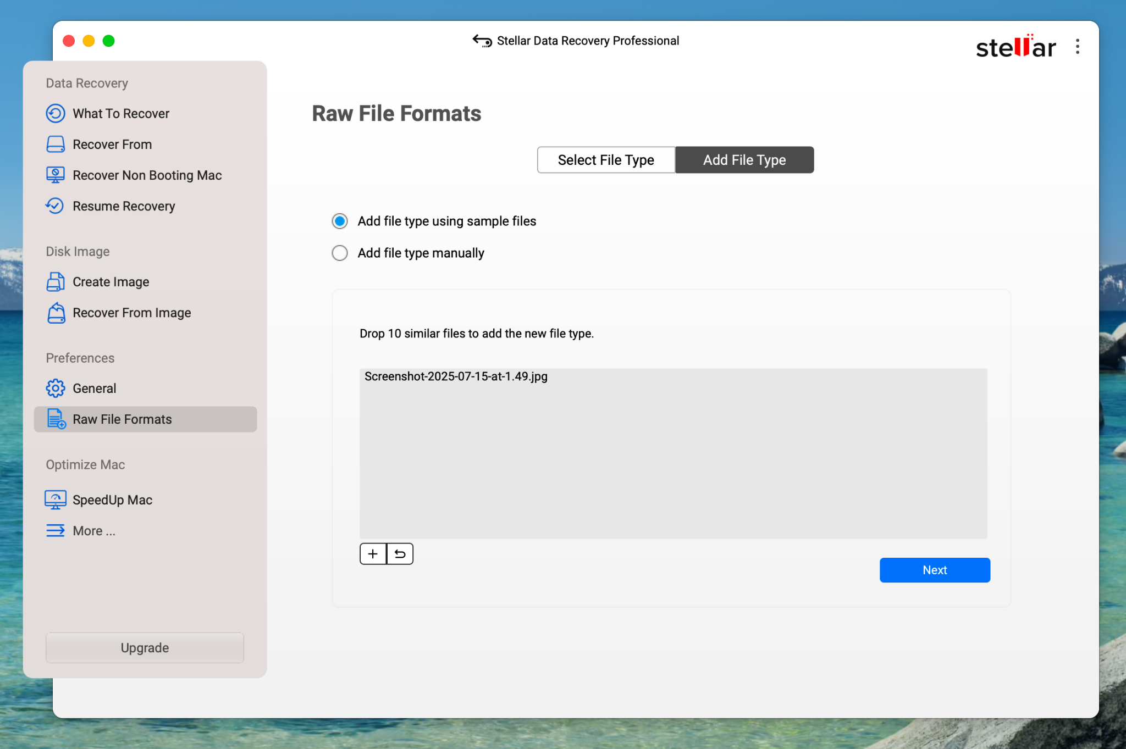The width and height of the screenshot is (1126, 749).
Task: Click the What To Recover sidebar icon
Action: pyautogui.click(x=55, y=114)
